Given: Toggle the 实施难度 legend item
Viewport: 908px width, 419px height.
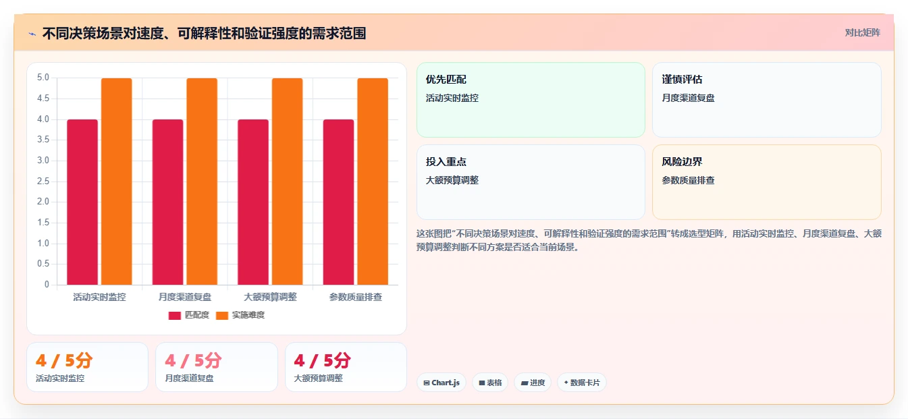Looking at the screenshot, I should (x=240, y=315).
